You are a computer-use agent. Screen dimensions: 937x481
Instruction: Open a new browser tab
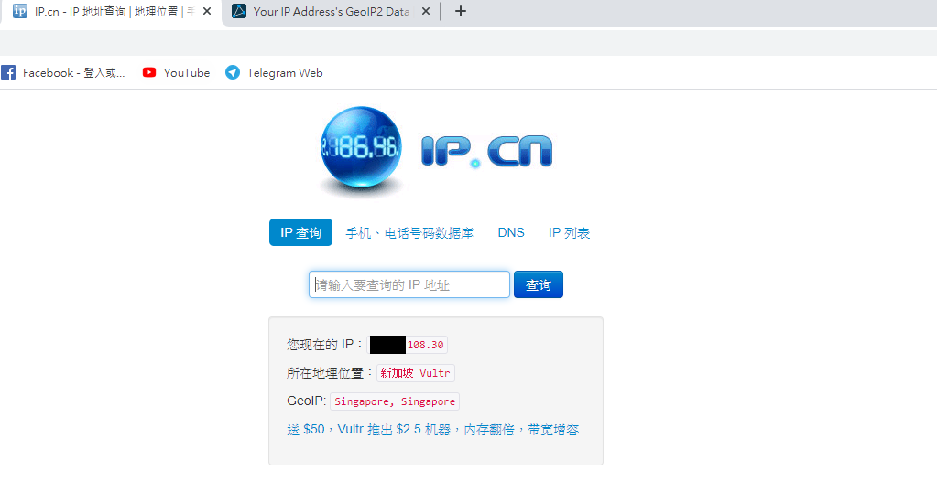tap(460, 11)
